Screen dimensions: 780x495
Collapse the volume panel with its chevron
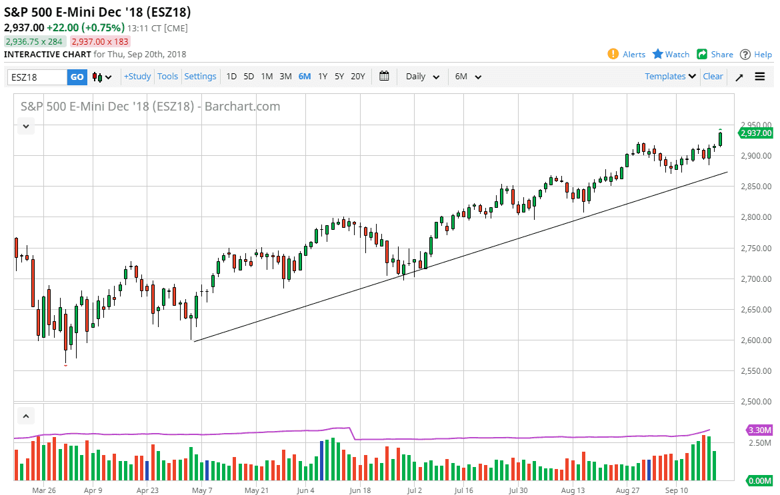(x=25, y=415)
